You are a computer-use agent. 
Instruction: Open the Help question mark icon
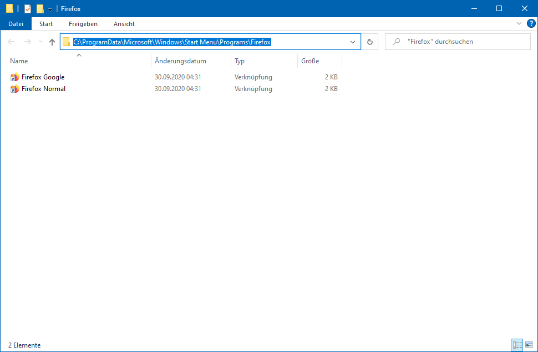coord(531,23)
